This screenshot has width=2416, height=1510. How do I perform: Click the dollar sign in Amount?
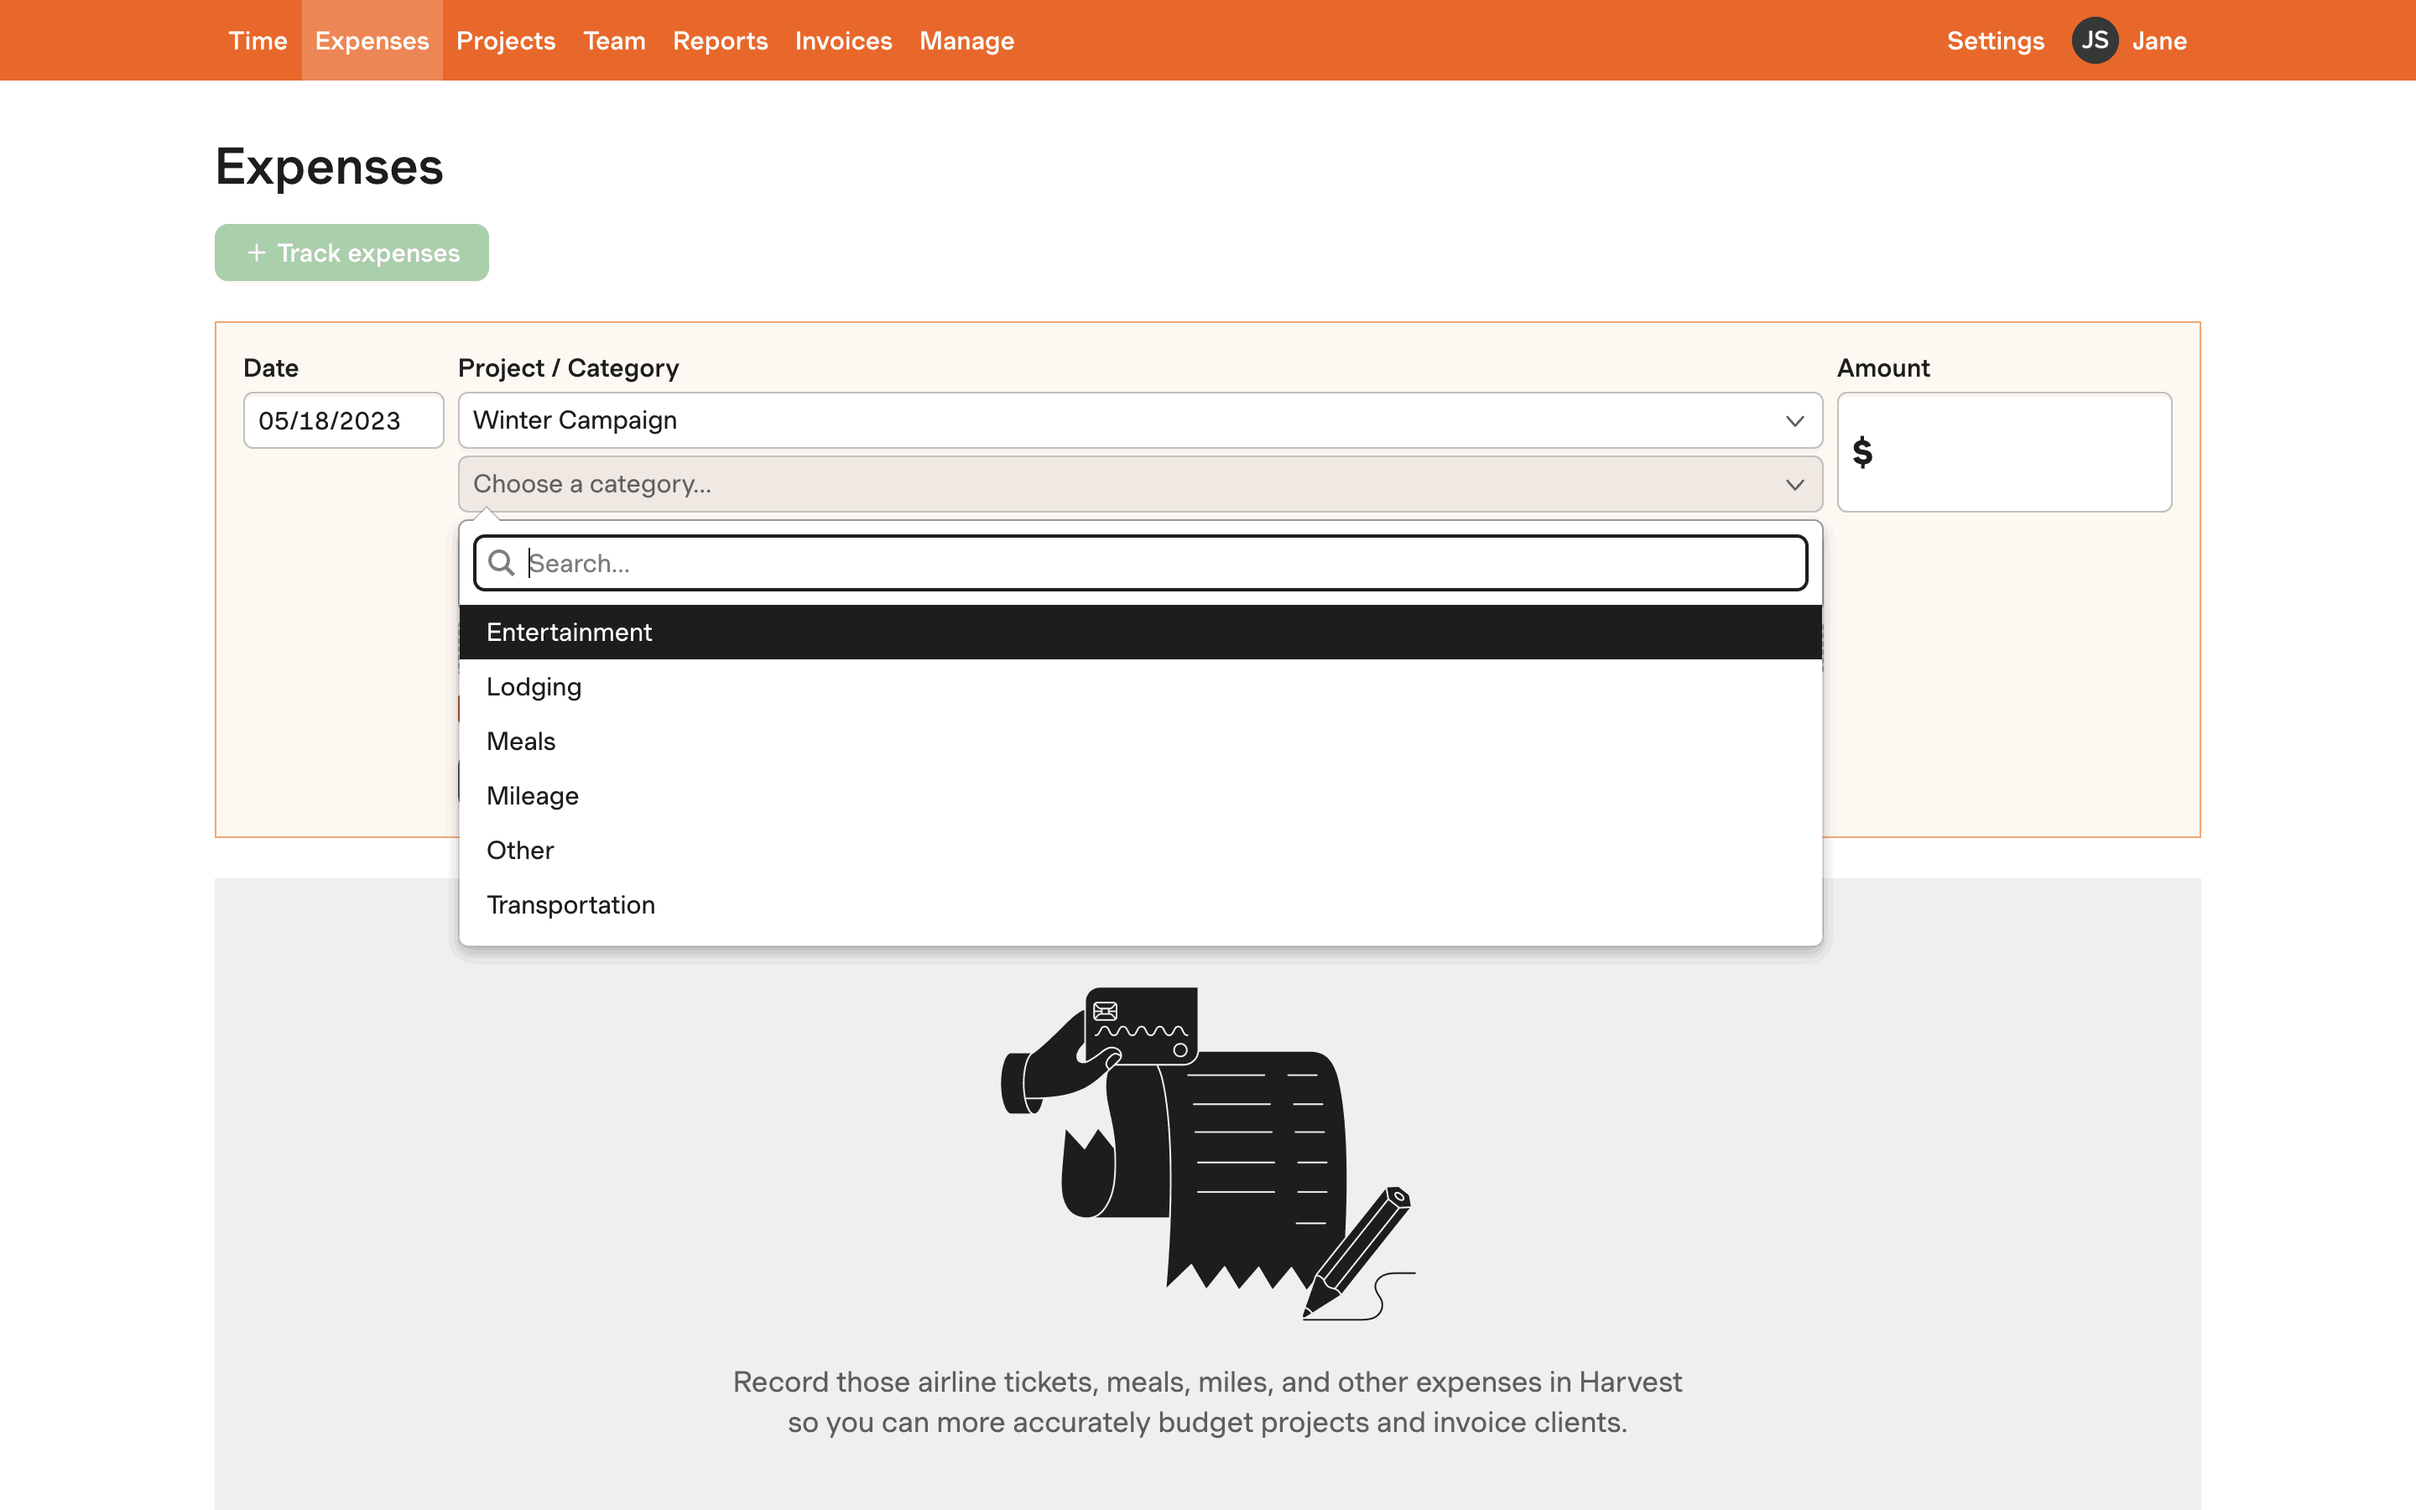click(1862, 452)
